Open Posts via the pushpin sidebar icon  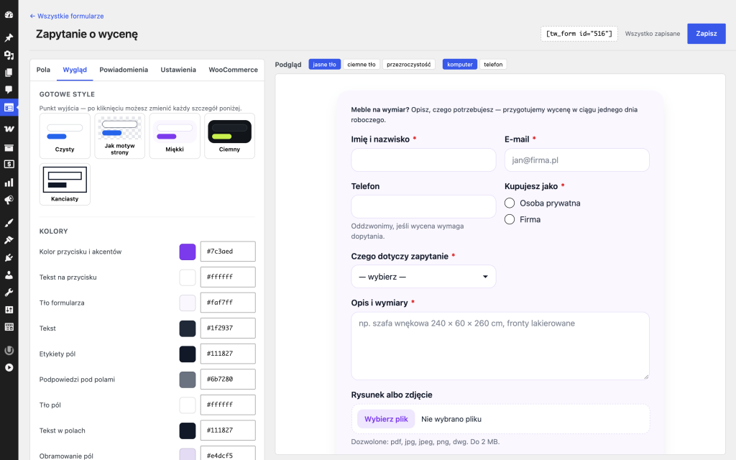click(x=9, y=37)
